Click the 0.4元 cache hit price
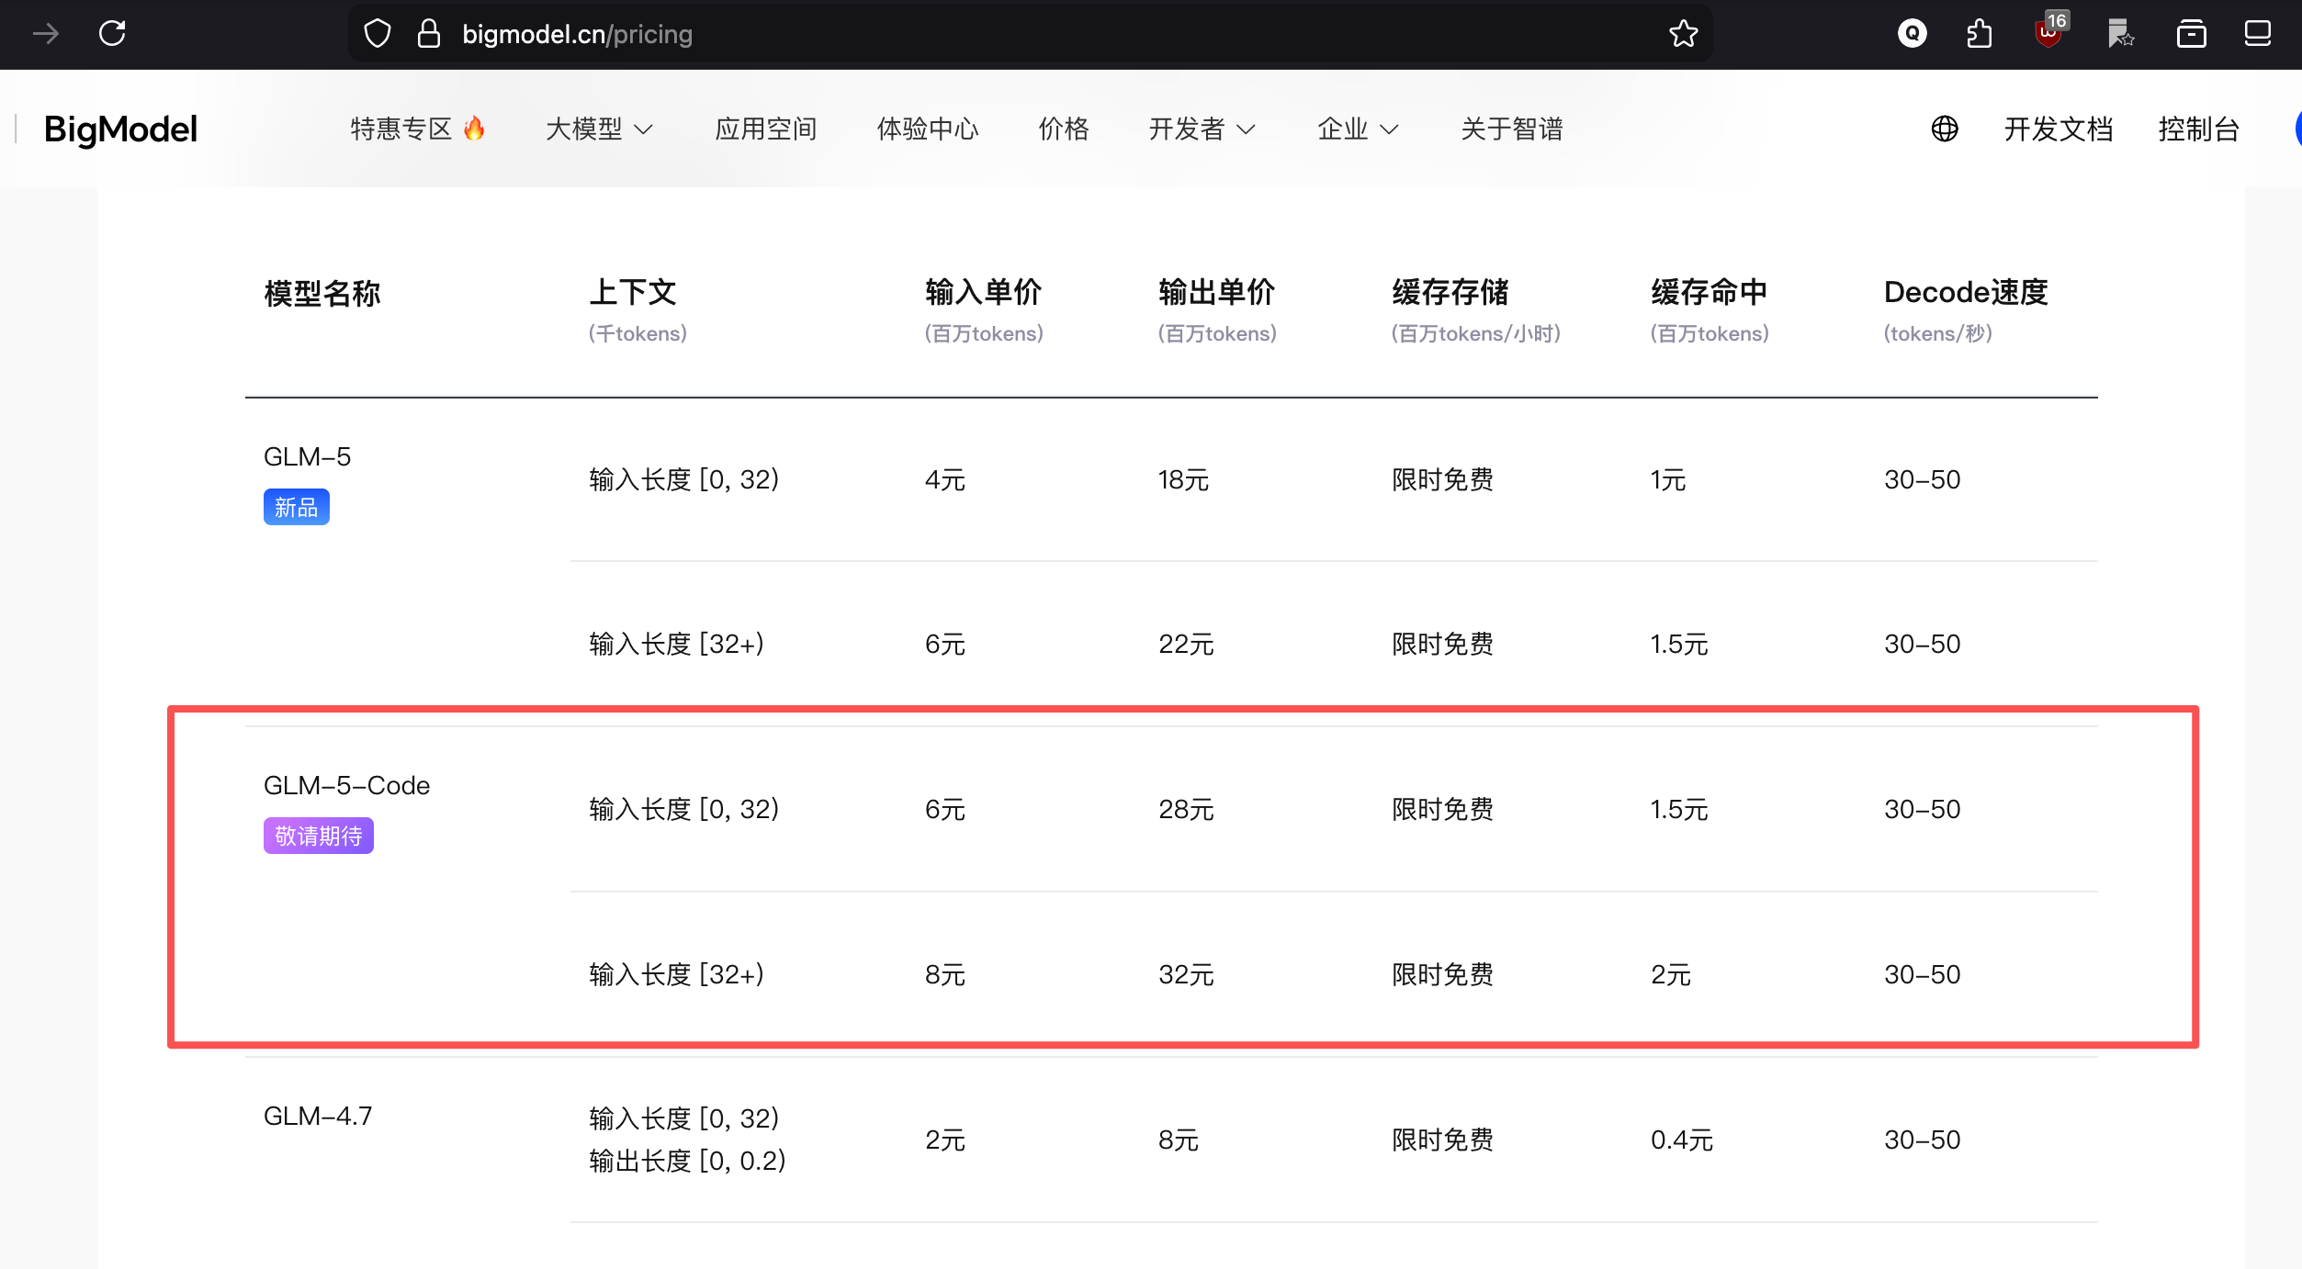Screen dimensions: 2302x1269 pyautogui.click(x=1682, y=1140)
